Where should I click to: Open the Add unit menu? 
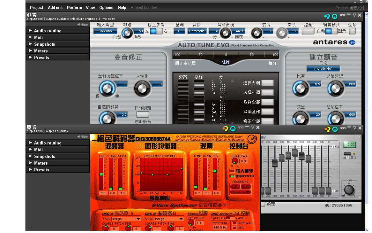[x=55, y=8]
